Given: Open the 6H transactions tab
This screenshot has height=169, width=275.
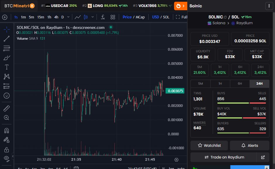Looking at the screenshot, I should coord(240,84).
